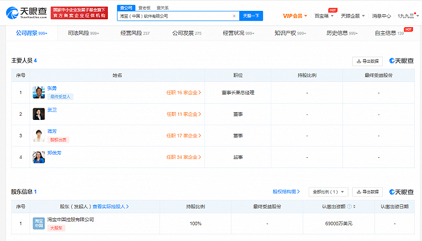Export shareholder info with 导出数据 button
This screenshot has width=422, height=241.
tap(367, 192)
